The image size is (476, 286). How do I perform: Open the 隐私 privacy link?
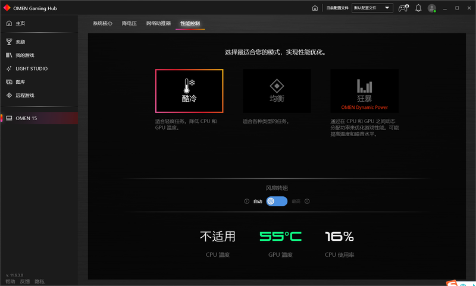[x=39, y=282]
